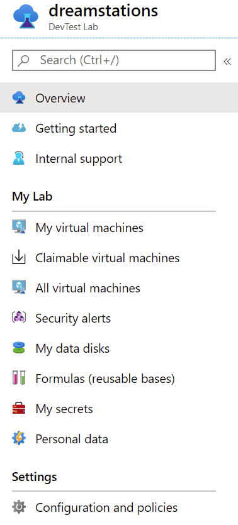Click the My virtual machines monitor icon
The image size is (238, 525).
19,228
